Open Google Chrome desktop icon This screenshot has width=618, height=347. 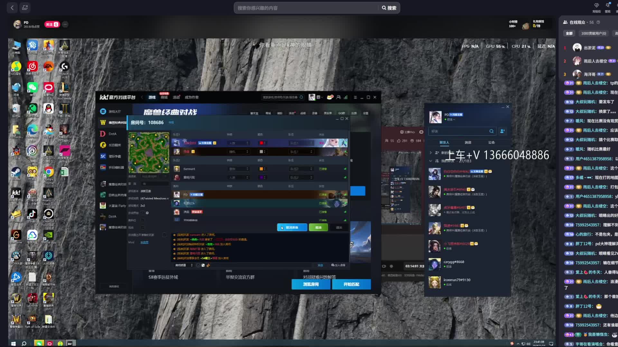[49, 172]
